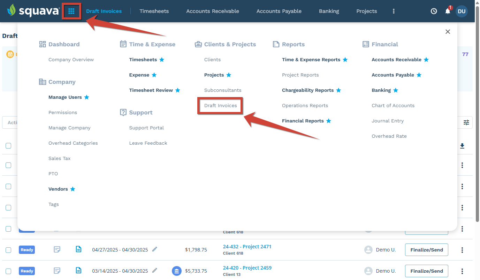Click Finalize/Send for Project 2471
The image size is (480, 280).
tap(427, 250)
